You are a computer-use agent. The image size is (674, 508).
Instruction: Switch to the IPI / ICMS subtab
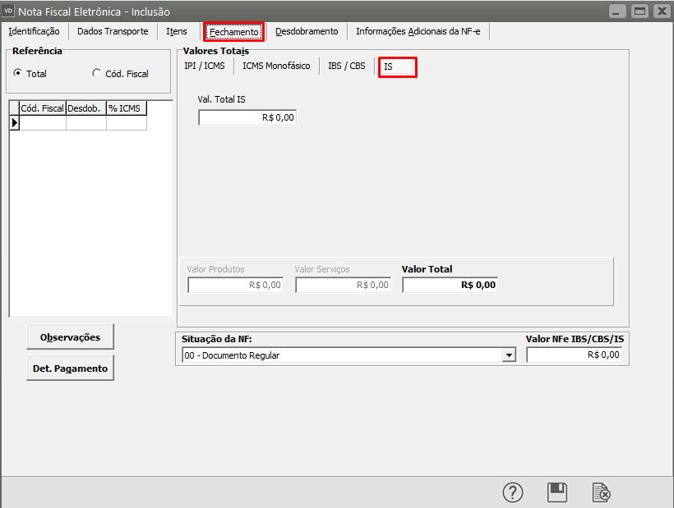pos(205,66)
